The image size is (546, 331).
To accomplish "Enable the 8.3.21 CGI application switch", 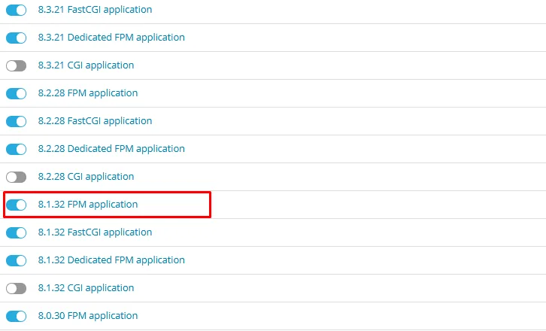I will click(16, 65).
